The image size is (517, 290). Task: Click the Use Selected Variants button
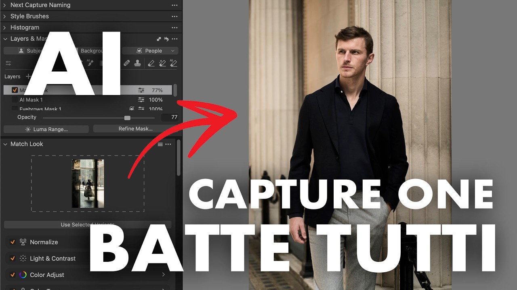pos(88,225)
